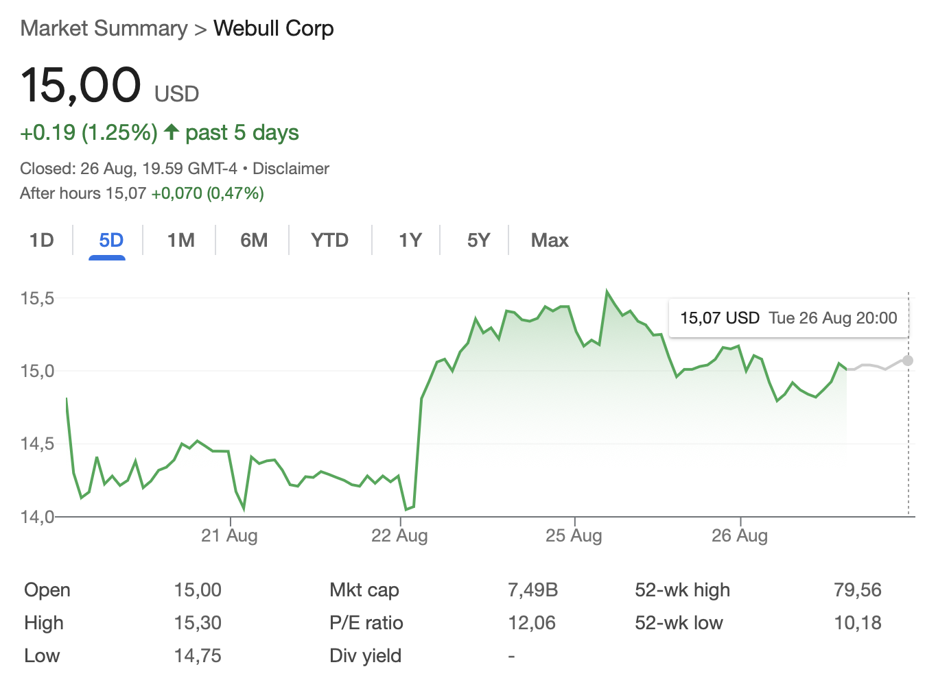Switch chart to 5Y range
This screenshot has width=949, height=680.
478,240
